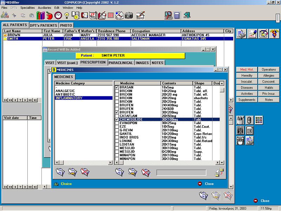Click the caduceus medical symbol icon
This screenshot has height=211, width=281.
pos(274,33)
